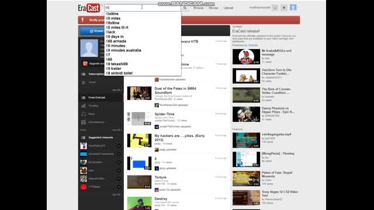
Task: Choose the 'tekashi69' search suggestion
Action: 143,64
